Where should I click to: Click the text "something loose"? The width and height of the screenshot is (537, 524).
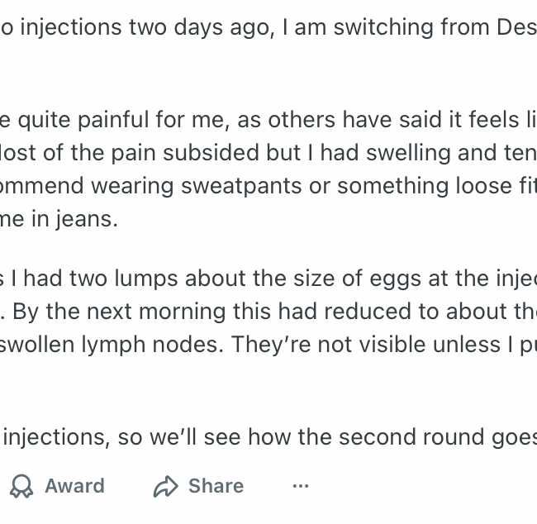pyautogui.click(x=405, y=186)
